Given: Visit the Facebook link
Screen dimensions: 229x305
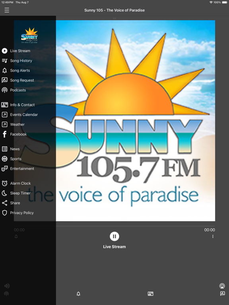Looking at the screenshot, I should 19,134.
